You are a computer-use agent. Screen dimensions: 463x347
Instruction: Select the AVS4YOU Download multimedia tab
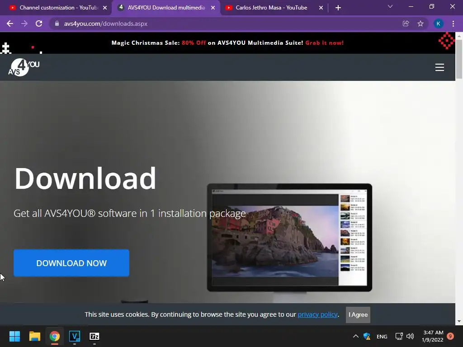(166, 8)
